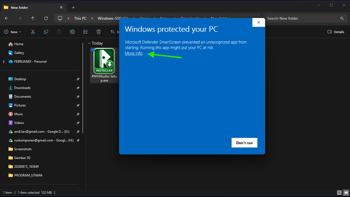Click the pin icon beside Music
Screen dimensions: 350x197
point(78,114)
